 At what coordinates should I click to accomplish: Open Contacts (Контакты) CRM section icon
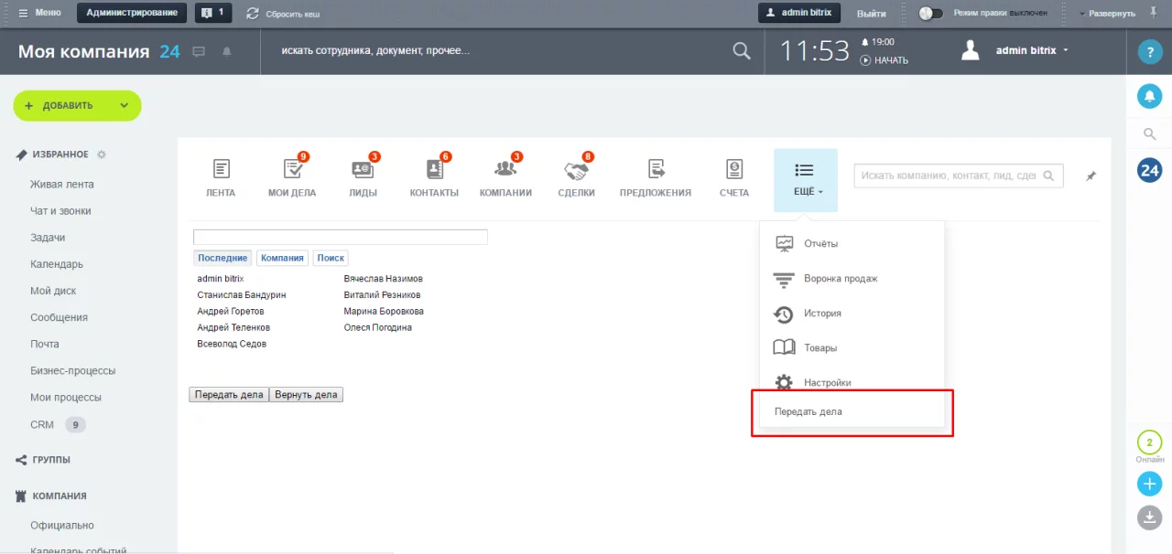click(x=434, y=170)
